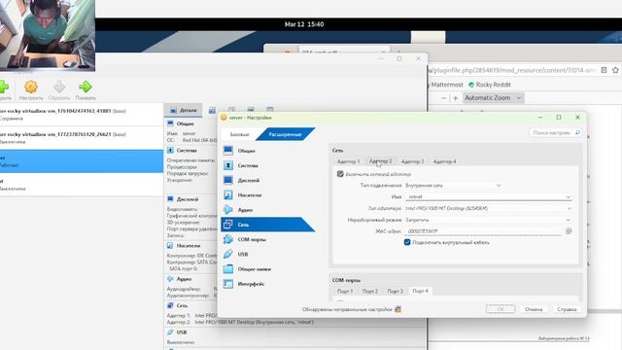
Task: Select Адаптер 4 tab
Action: click(445, 161)
